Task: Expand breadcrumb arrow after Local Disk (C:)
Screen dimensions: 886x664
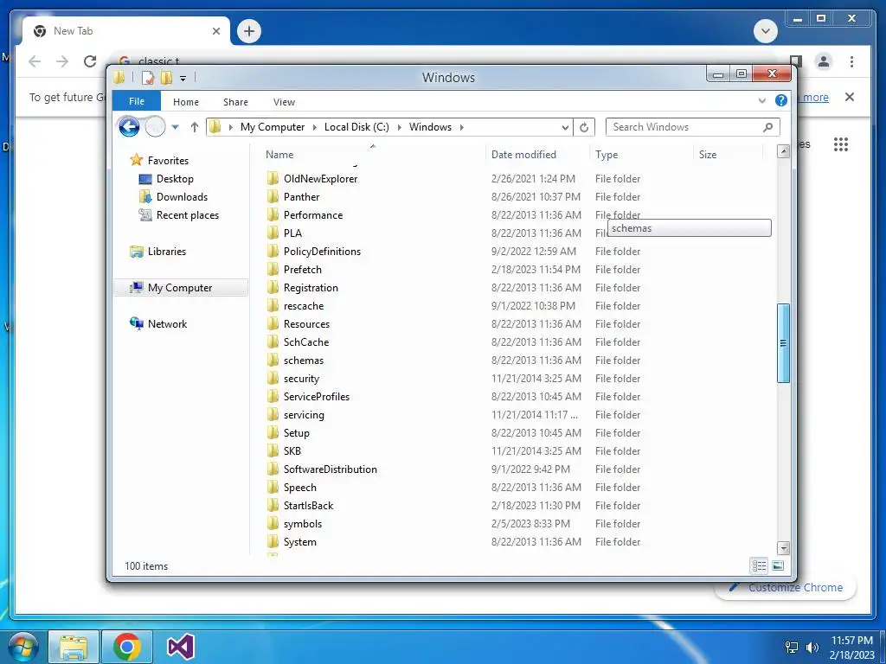Action: coord(400,127)
